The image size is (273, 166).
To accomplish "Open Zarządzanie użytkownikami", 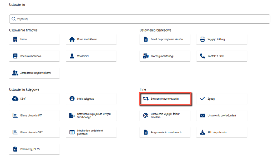I will pos(34,73).
